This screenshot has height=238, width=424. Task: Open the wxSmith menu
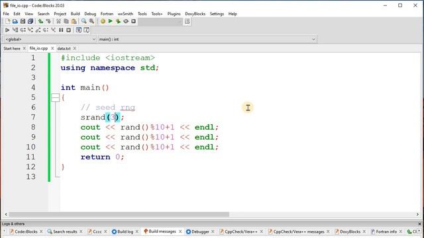[x=125, y=14]
